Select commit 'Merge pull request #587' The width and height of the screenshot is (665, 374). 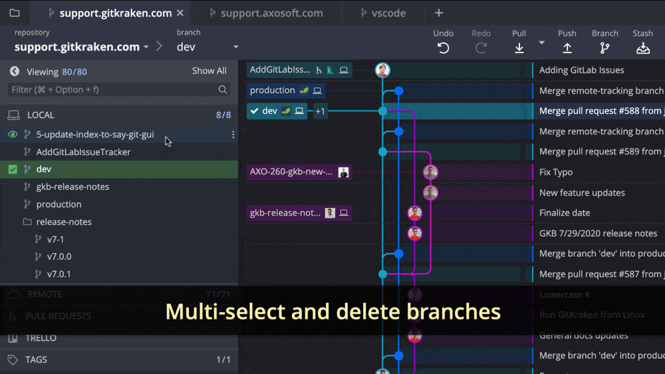point(602,274)
